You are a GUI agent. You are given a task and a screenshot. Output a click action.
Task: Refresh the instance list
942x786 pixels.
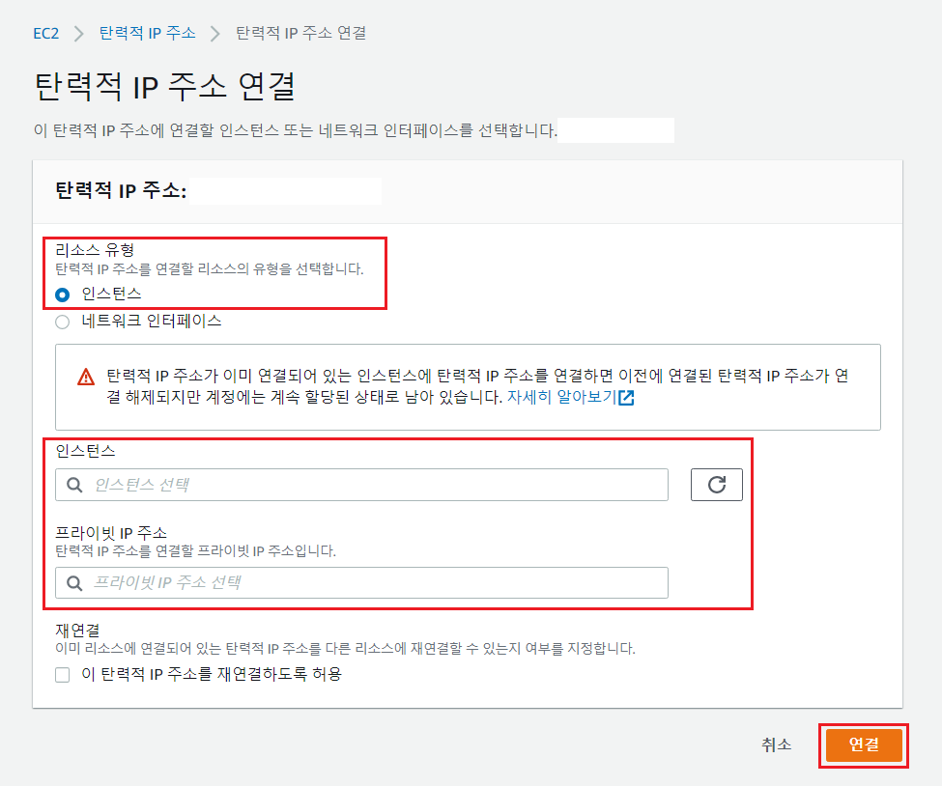[717, 485]
